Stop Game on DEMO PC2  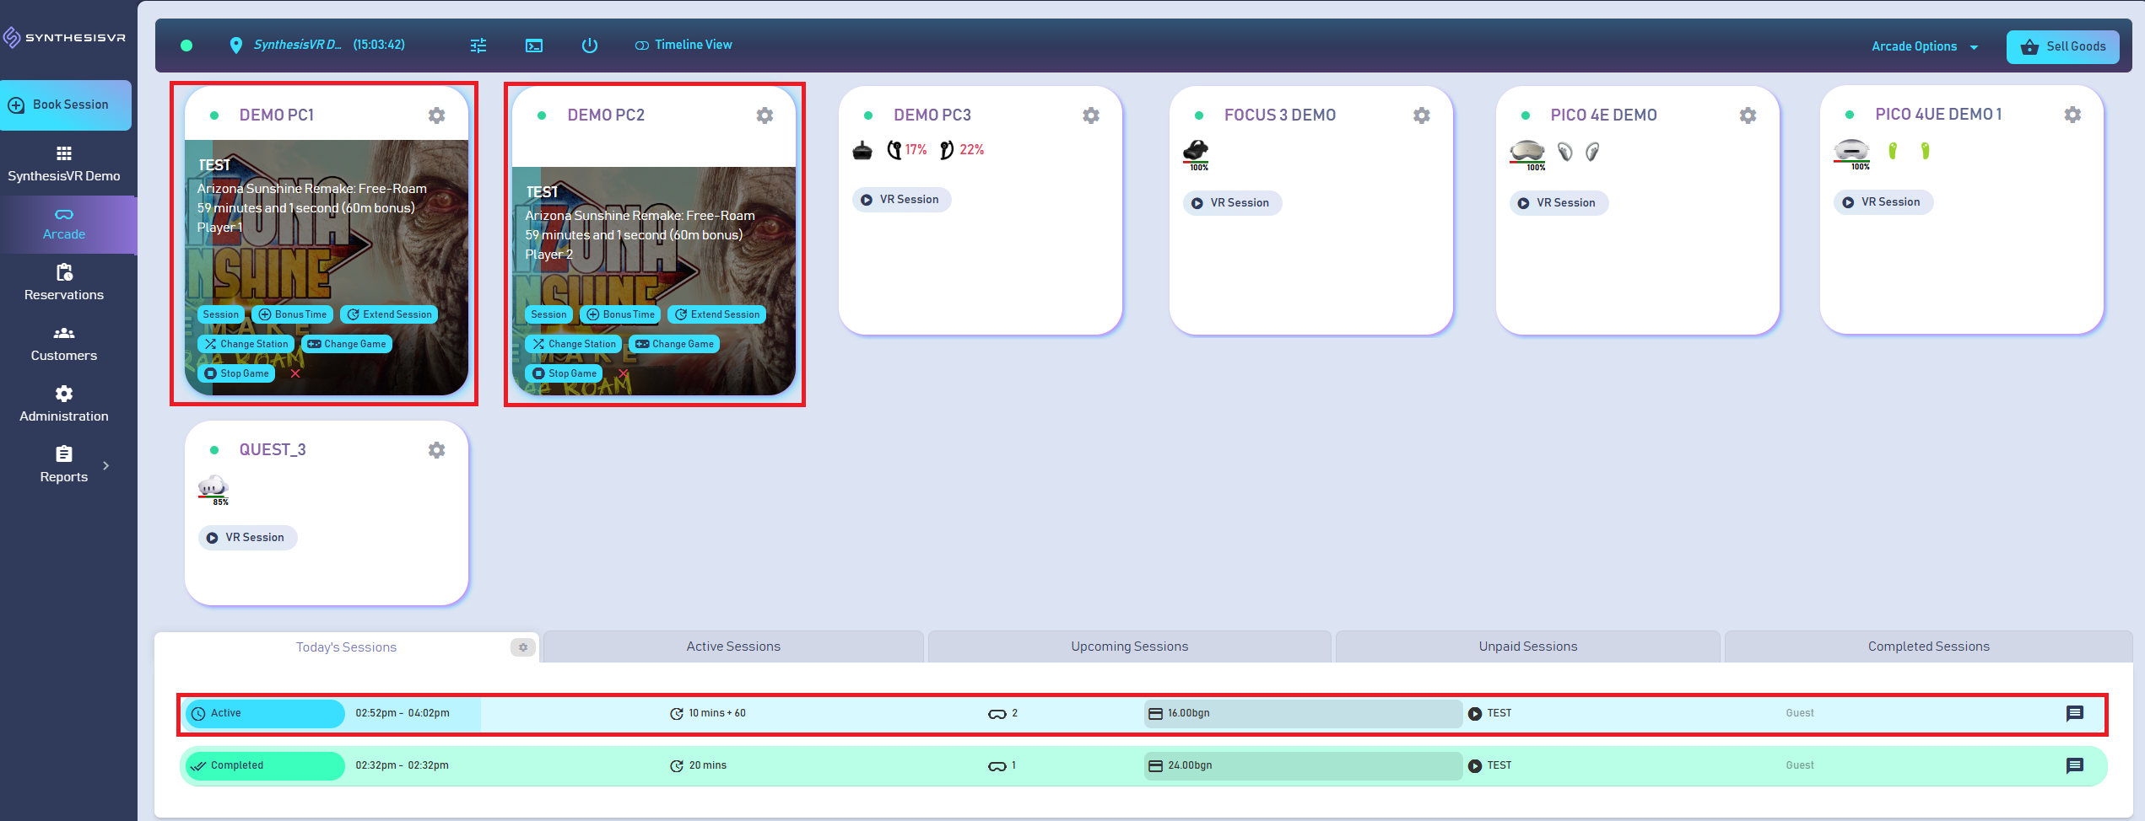(x=565, y=373)
